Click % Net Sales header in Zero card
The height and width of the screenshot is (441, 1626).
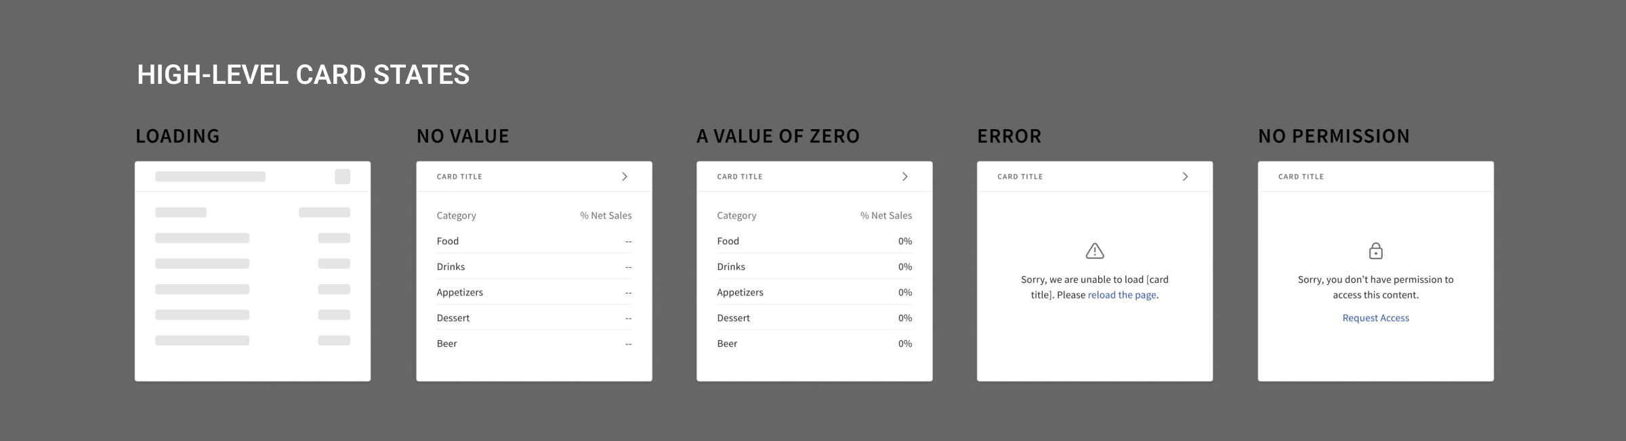pos(885,215)
